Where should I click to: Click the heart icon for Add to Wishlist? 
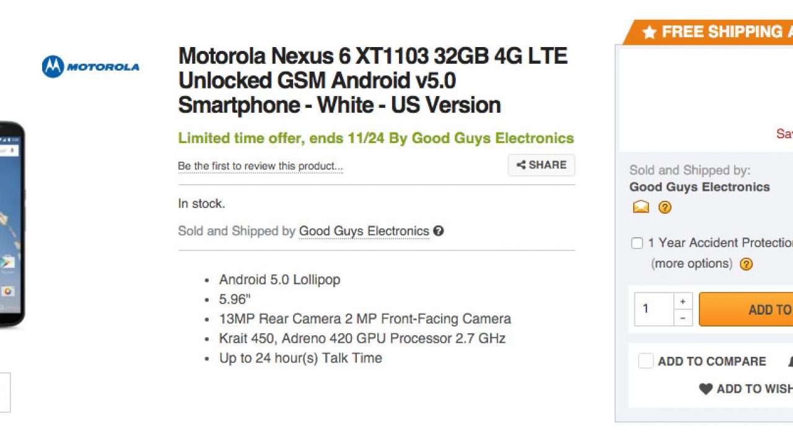point(706,389)
